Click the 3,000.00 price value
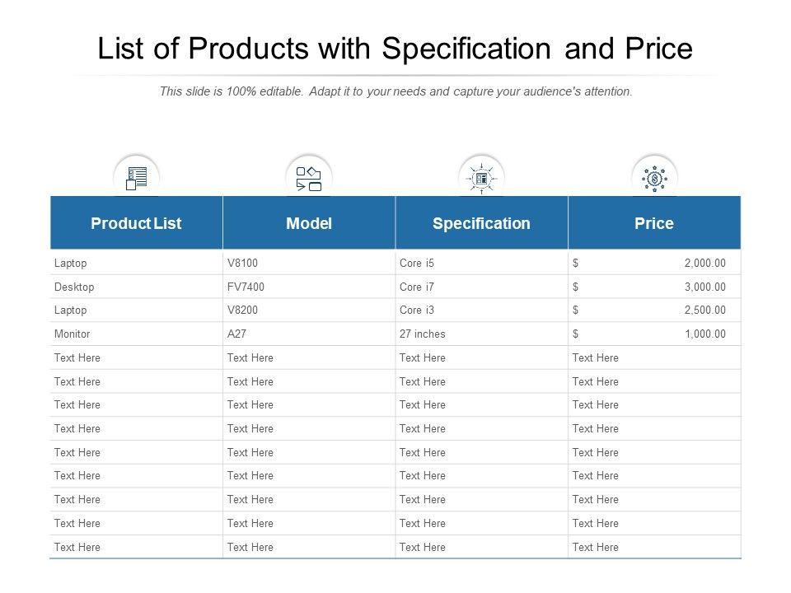Viewport: 791px width, 593px height. pos(704,287)
